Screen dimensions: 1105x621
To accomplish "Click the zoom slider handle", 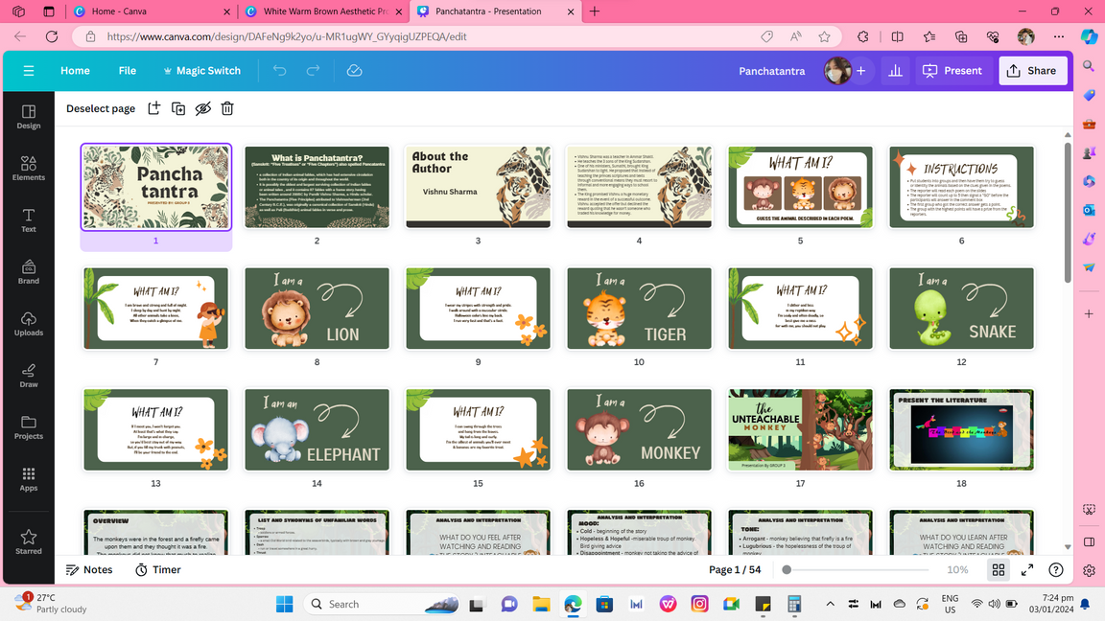I will [787, 569].
